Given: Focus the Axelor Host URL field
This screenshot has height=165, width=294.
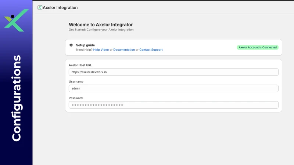Looking at the screenshot, I should tap(173, 72).
